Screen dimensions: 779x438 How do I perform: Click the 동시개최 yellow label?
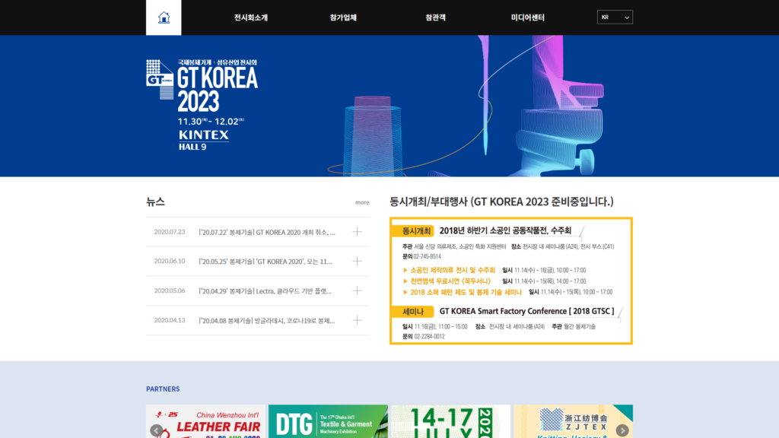412,231
